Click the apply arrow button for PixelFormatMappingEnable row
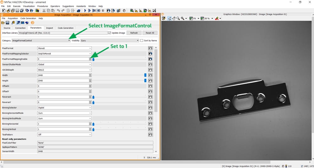 coord(150,59)
